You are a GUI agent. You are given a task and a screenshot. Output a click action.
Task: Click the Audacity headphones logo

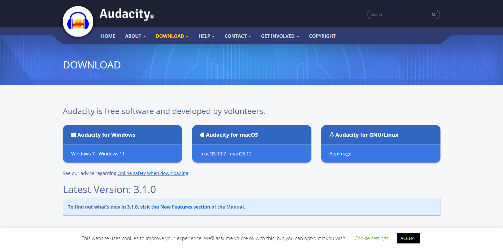78,22
